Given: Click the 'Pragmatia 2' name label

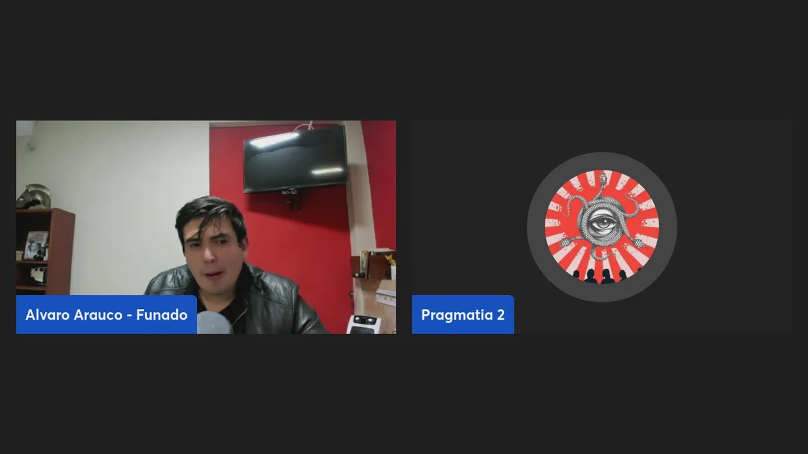Looking at the screenshot, I should click(463, 315).
